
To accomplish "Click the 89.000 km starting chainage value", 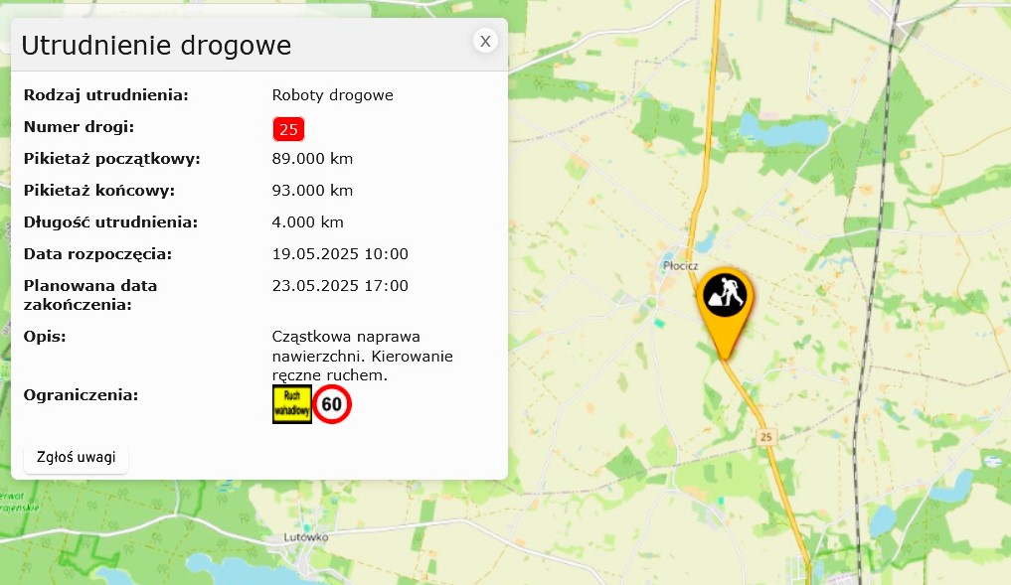I will point(312,159).
